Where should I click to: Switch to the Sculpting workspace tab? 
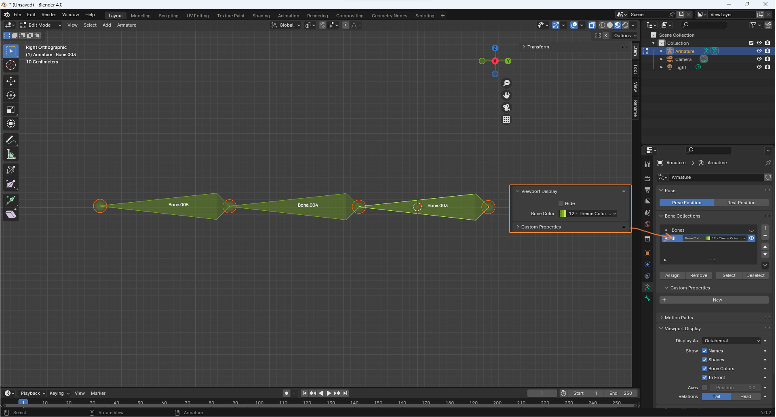point(169,16)
